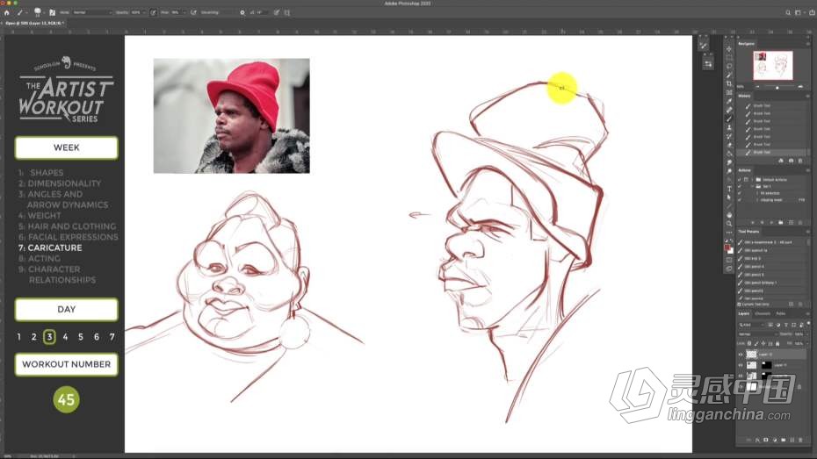
Task: Click the Home icon in options bar
Action: [x=7, y=12]
